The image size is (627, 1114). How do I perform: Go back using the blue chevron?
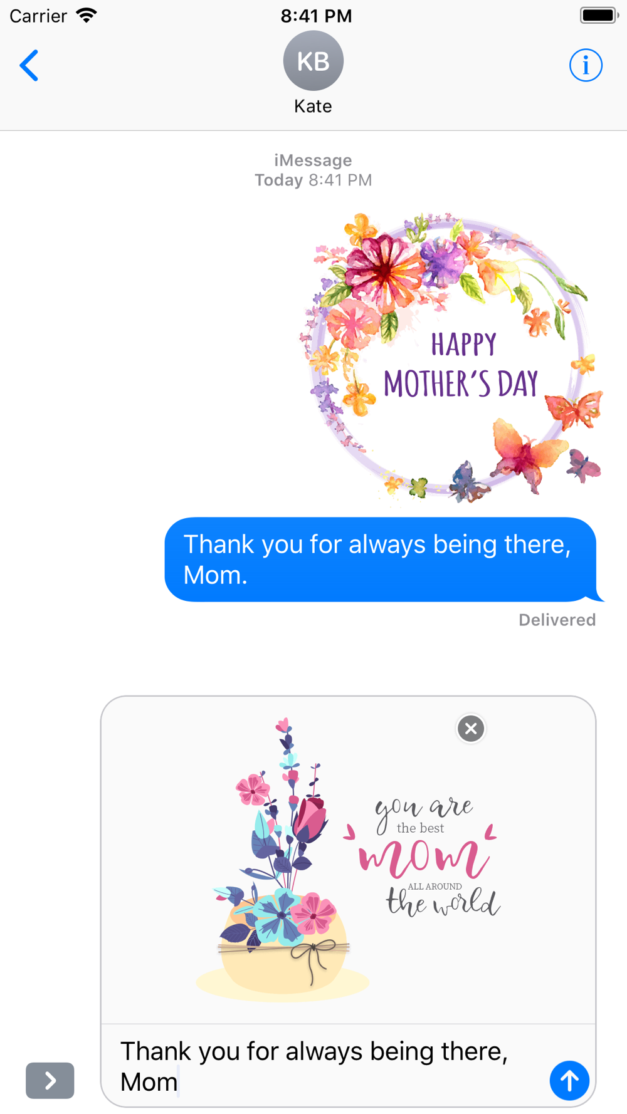(x=29, y=65)
